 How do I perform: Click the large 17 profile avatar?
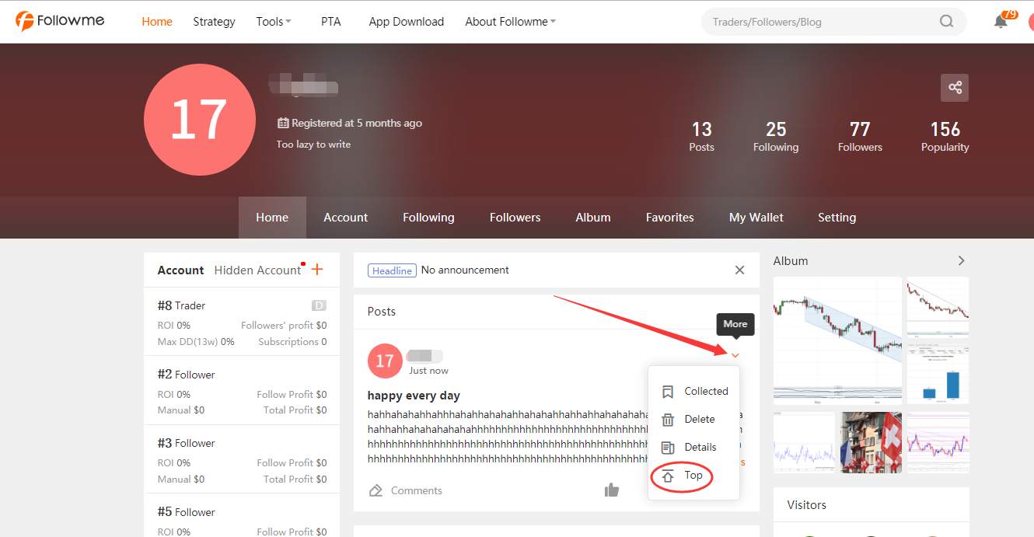(x=200, y=120)
